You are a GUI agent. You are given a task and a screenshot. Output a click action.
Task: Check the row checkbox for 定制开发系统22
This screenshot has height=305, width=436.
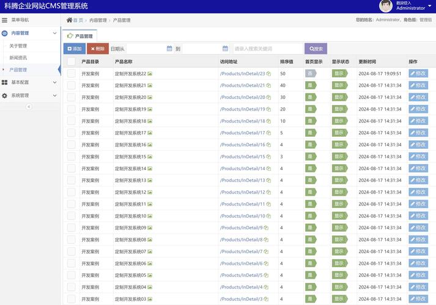(71, 74)
